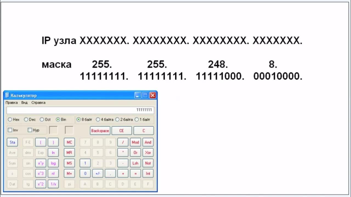Click the plus + key

click(123, 173)
